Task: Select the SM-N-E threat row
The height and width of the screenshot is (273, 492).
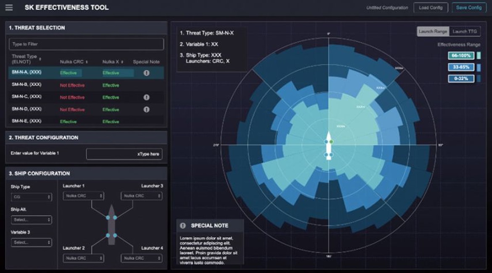Action: [x=86, y=121]
